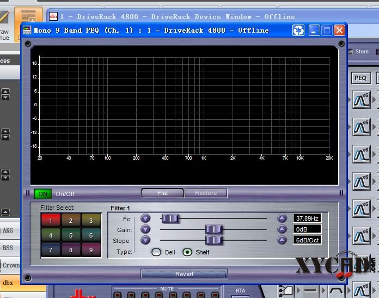The image size is (379, 298).
Task: Click first MUTE button in device window
Action: (118, 295)
